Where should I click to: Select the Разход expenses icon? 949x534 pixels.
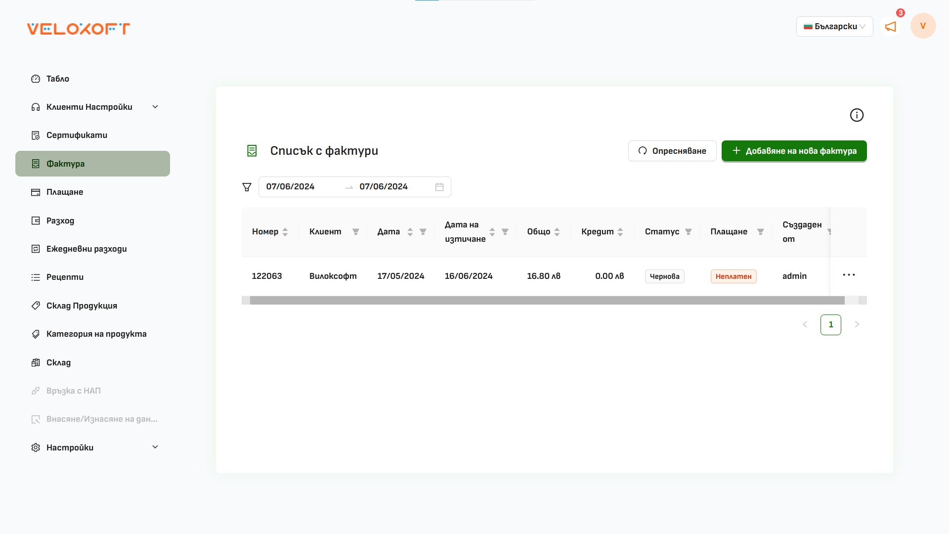coord(36,221)
